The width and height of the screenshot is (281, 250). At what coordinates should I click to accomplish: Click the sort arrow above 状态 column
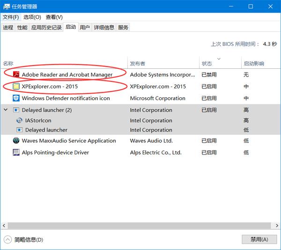tap(219, 59)
